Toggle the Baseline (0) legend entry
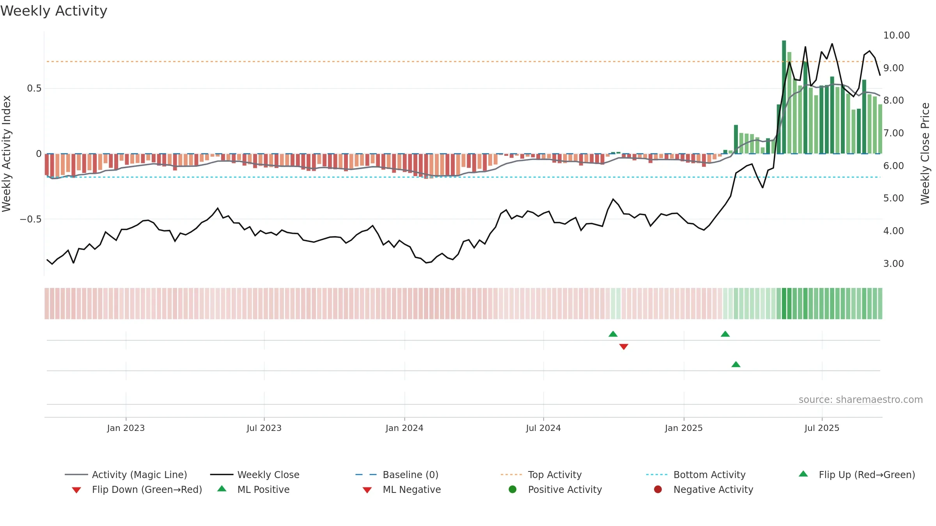This screenshot has width=936, height=526. [x=397, y=475]
